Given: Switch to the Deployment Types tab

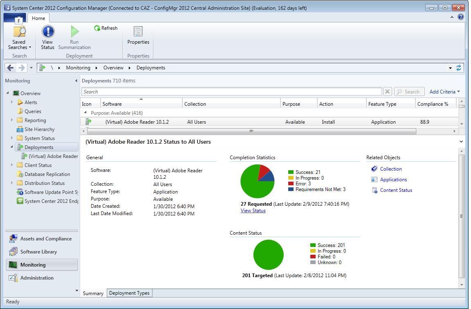Looking at the screenshot, I should pos(129,293).
